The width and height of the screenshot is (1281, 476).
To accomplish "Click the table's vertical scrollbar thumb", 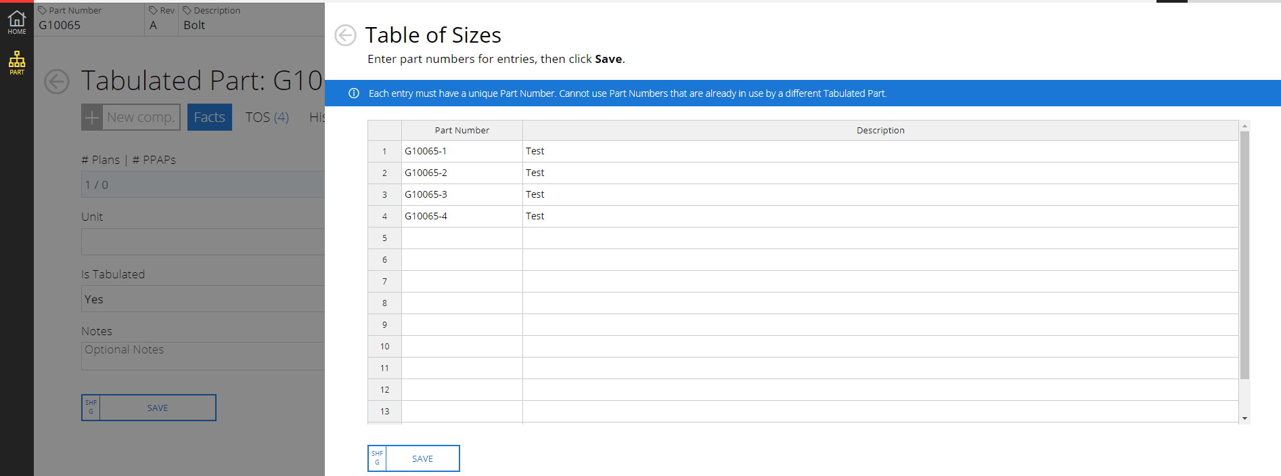I will coord(1244,255).
